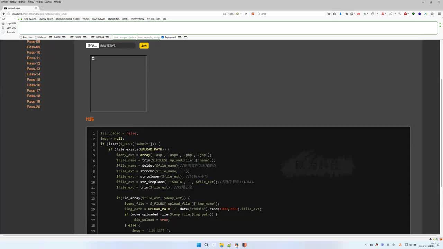The width and height of the screenshot is (443, 249).
Task: Click the browser search box
Action: [291, 14]
